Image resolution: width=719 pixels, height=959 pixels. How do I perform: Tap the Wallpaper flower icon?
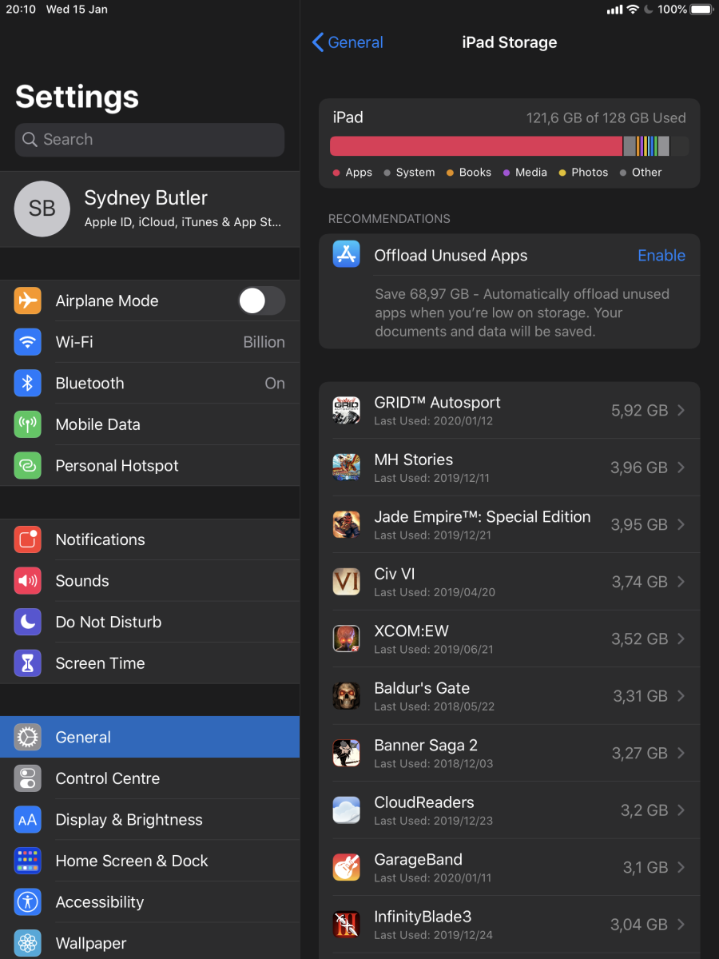[x=27, y=944]
